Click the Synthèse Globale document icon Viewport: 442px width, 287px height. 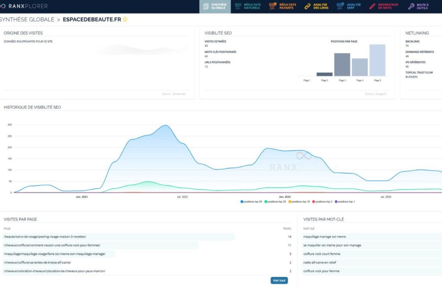pyautogui.click(x=206, y=6)
